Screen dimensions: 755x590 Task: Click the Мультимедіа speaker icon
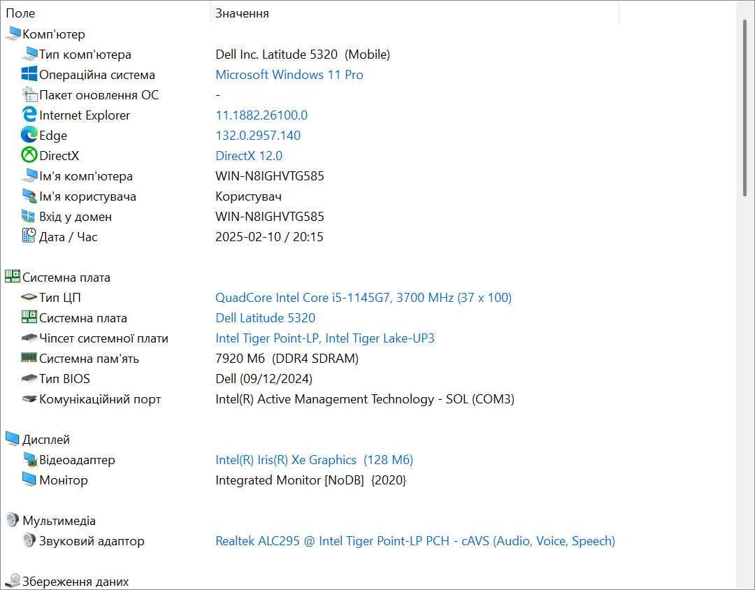(12, 520)
